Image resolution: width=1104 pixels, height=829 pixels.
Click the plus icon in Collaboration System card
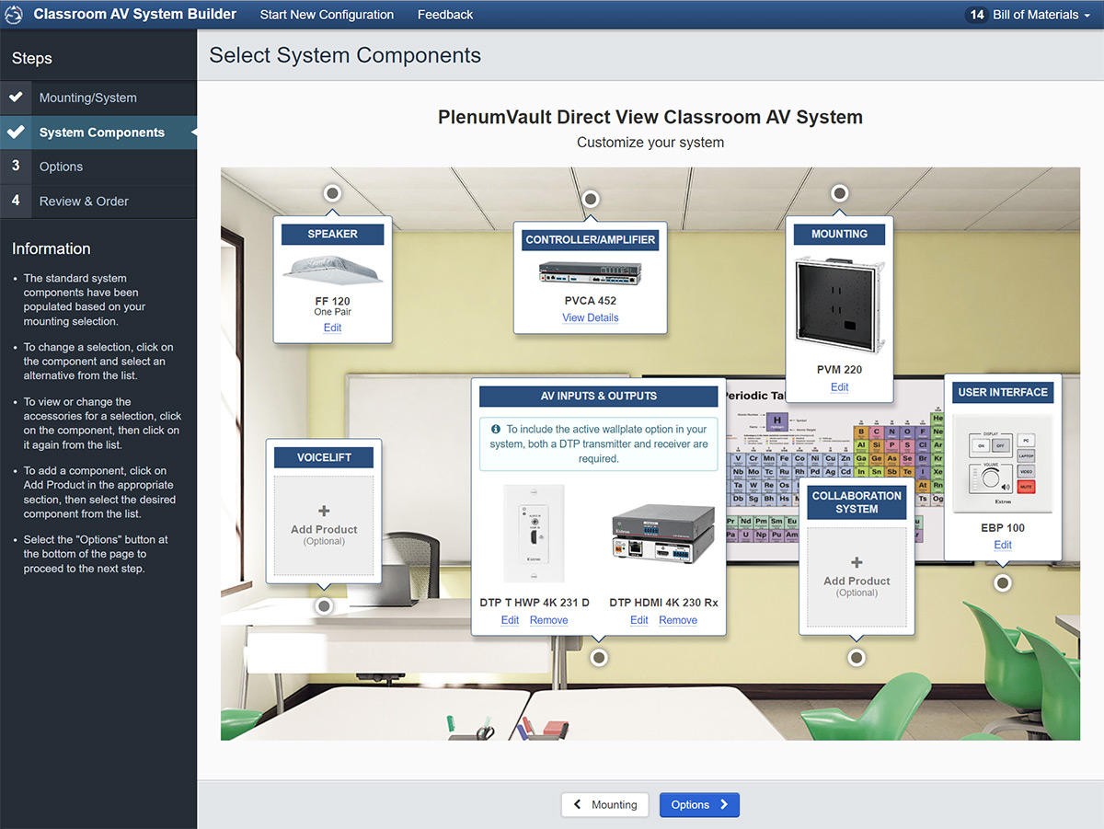pyautogui.click(x=857, y=563)
